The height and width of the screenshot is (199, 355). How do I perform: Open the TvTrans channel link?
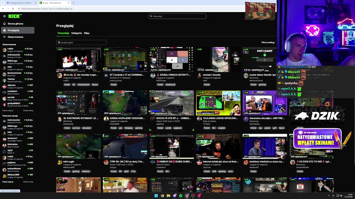coord(206,124)
